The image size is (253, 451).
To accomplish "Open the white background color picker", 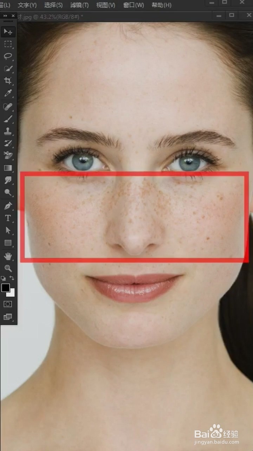I will pos(12,294).
